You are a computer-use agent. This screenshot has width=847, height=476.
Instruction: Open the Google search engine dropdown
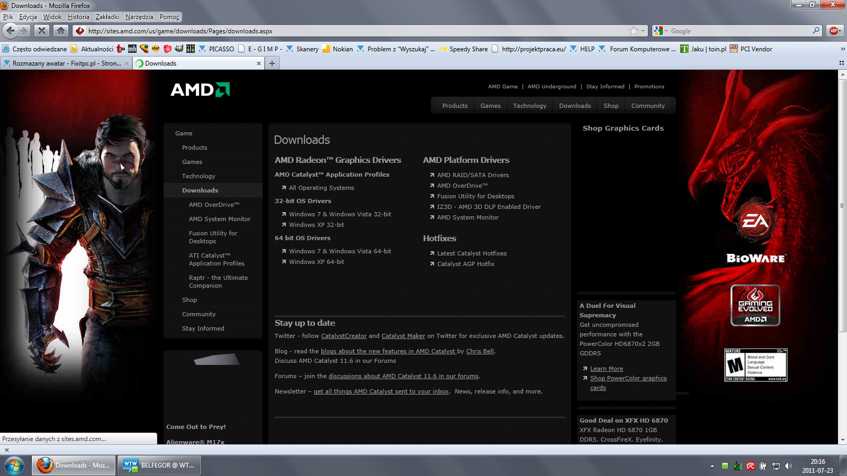660,31
